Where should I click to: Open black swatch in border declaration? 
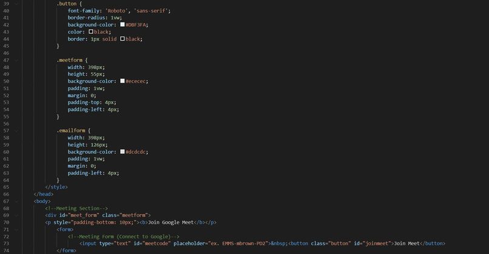[x=123, y=39]
